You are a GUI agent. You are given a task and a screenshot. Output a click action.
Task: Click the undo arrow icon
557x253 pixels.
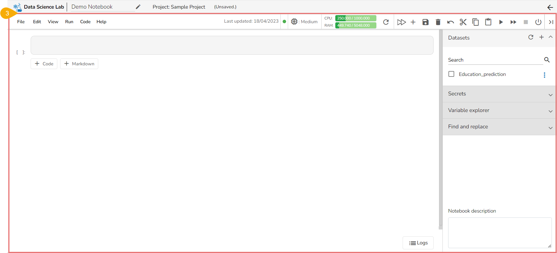click(x=450, y=22)
